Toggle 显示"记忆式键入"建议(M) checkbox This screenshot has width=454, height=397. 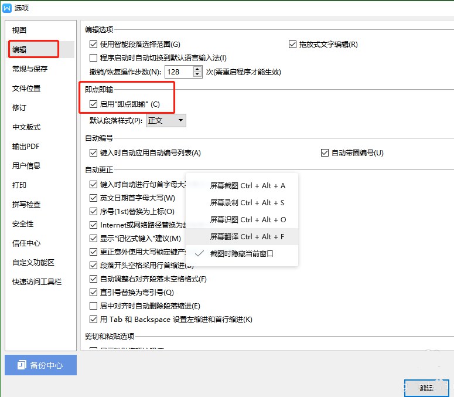93,239
